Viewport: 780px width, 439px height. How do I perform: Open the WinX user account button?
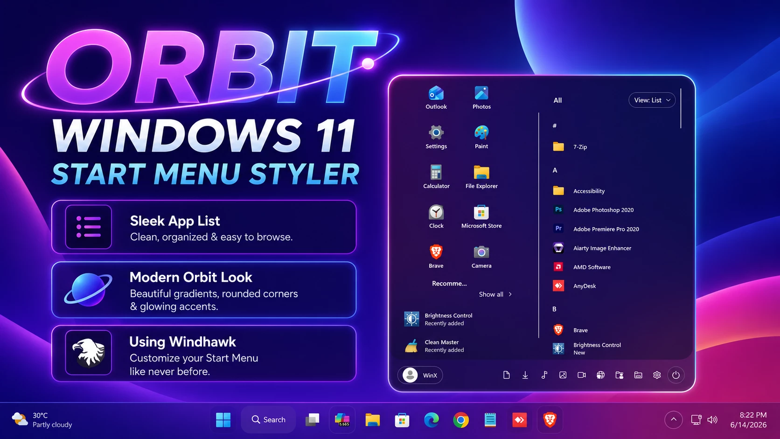(x=420, y=375)
